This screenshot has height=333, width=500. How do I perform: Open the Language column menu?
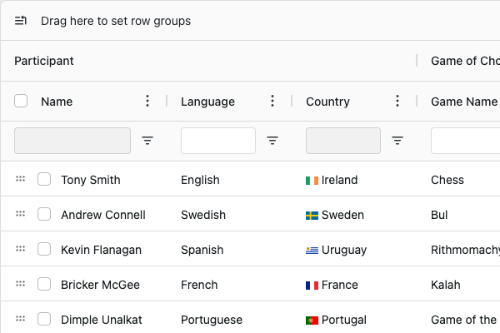point(272,102)
